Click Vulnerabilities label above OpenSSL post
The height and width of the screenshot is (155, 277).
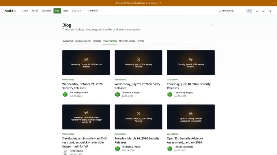173,134
